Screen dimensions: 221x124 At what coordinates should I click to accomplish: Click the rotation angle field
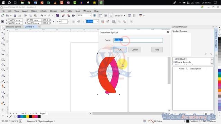(x=63, y=21)
